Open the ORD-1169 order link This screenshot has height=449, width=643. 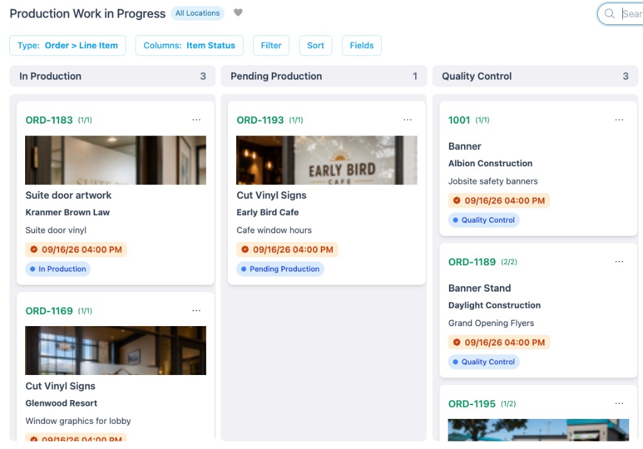[x=49, y=310]
